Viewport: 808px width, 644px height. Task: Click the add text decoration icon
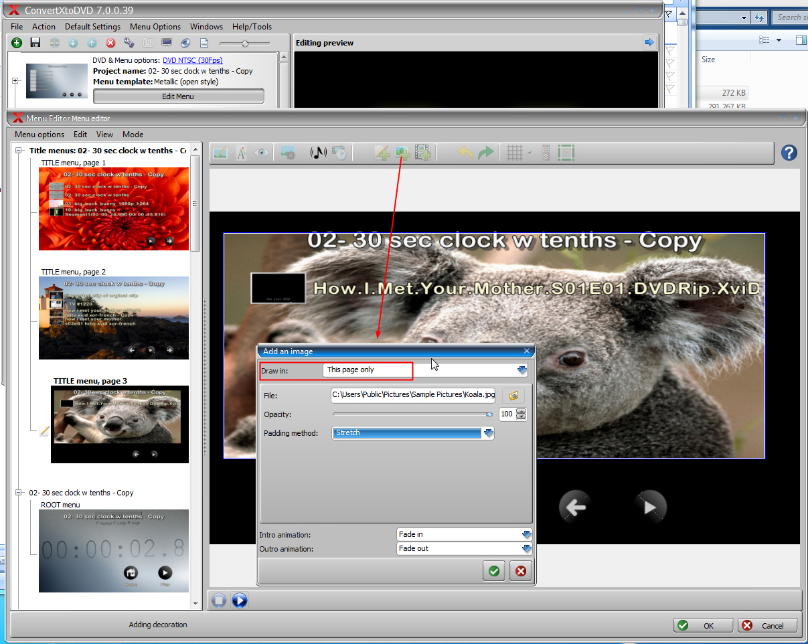(x=382, y=153)
